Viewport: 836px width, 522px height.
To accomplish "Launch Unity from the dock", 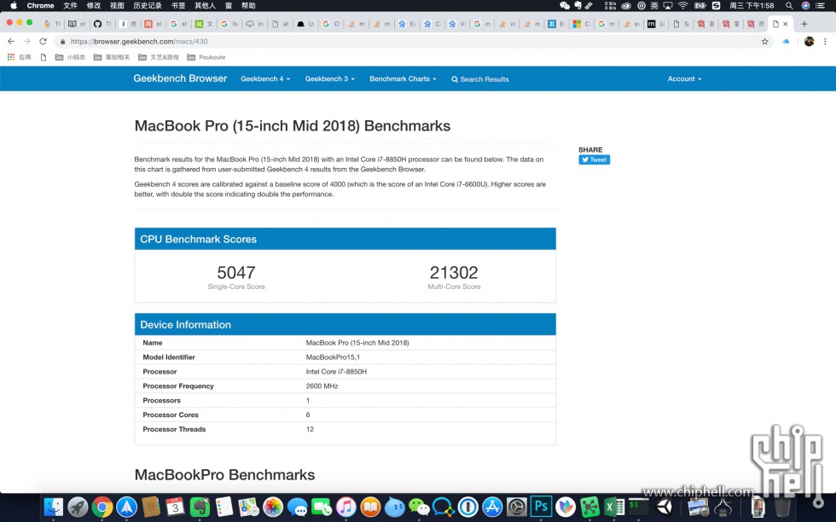I will [665, 507].
